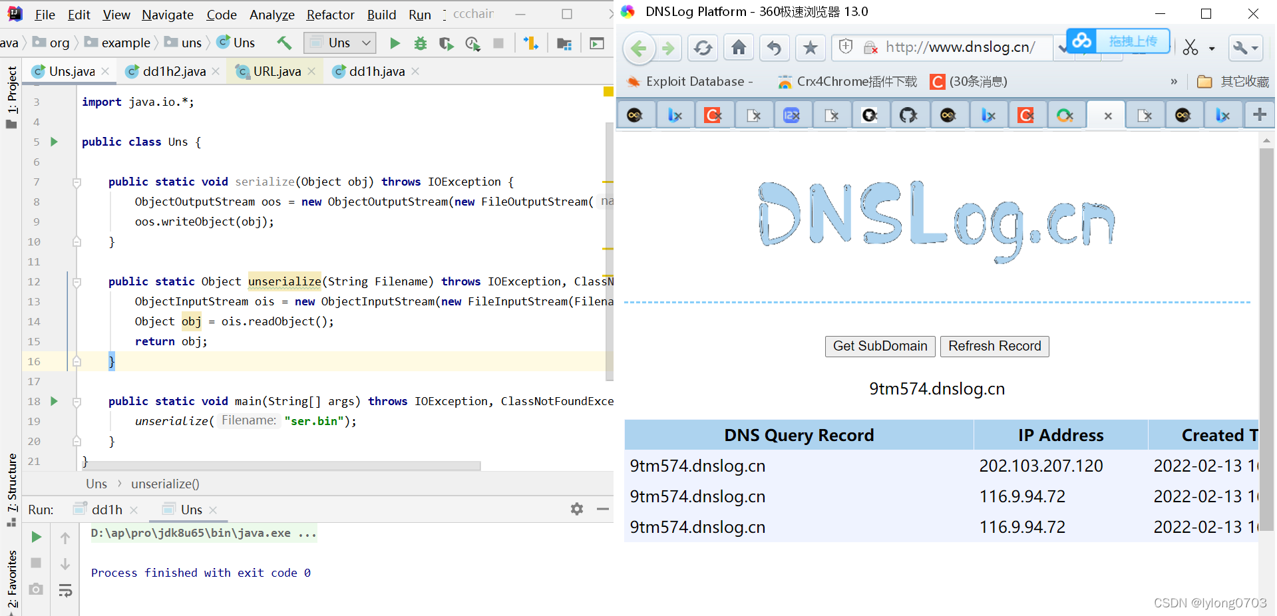Click the up arrow in the Run console

point(65,538)
